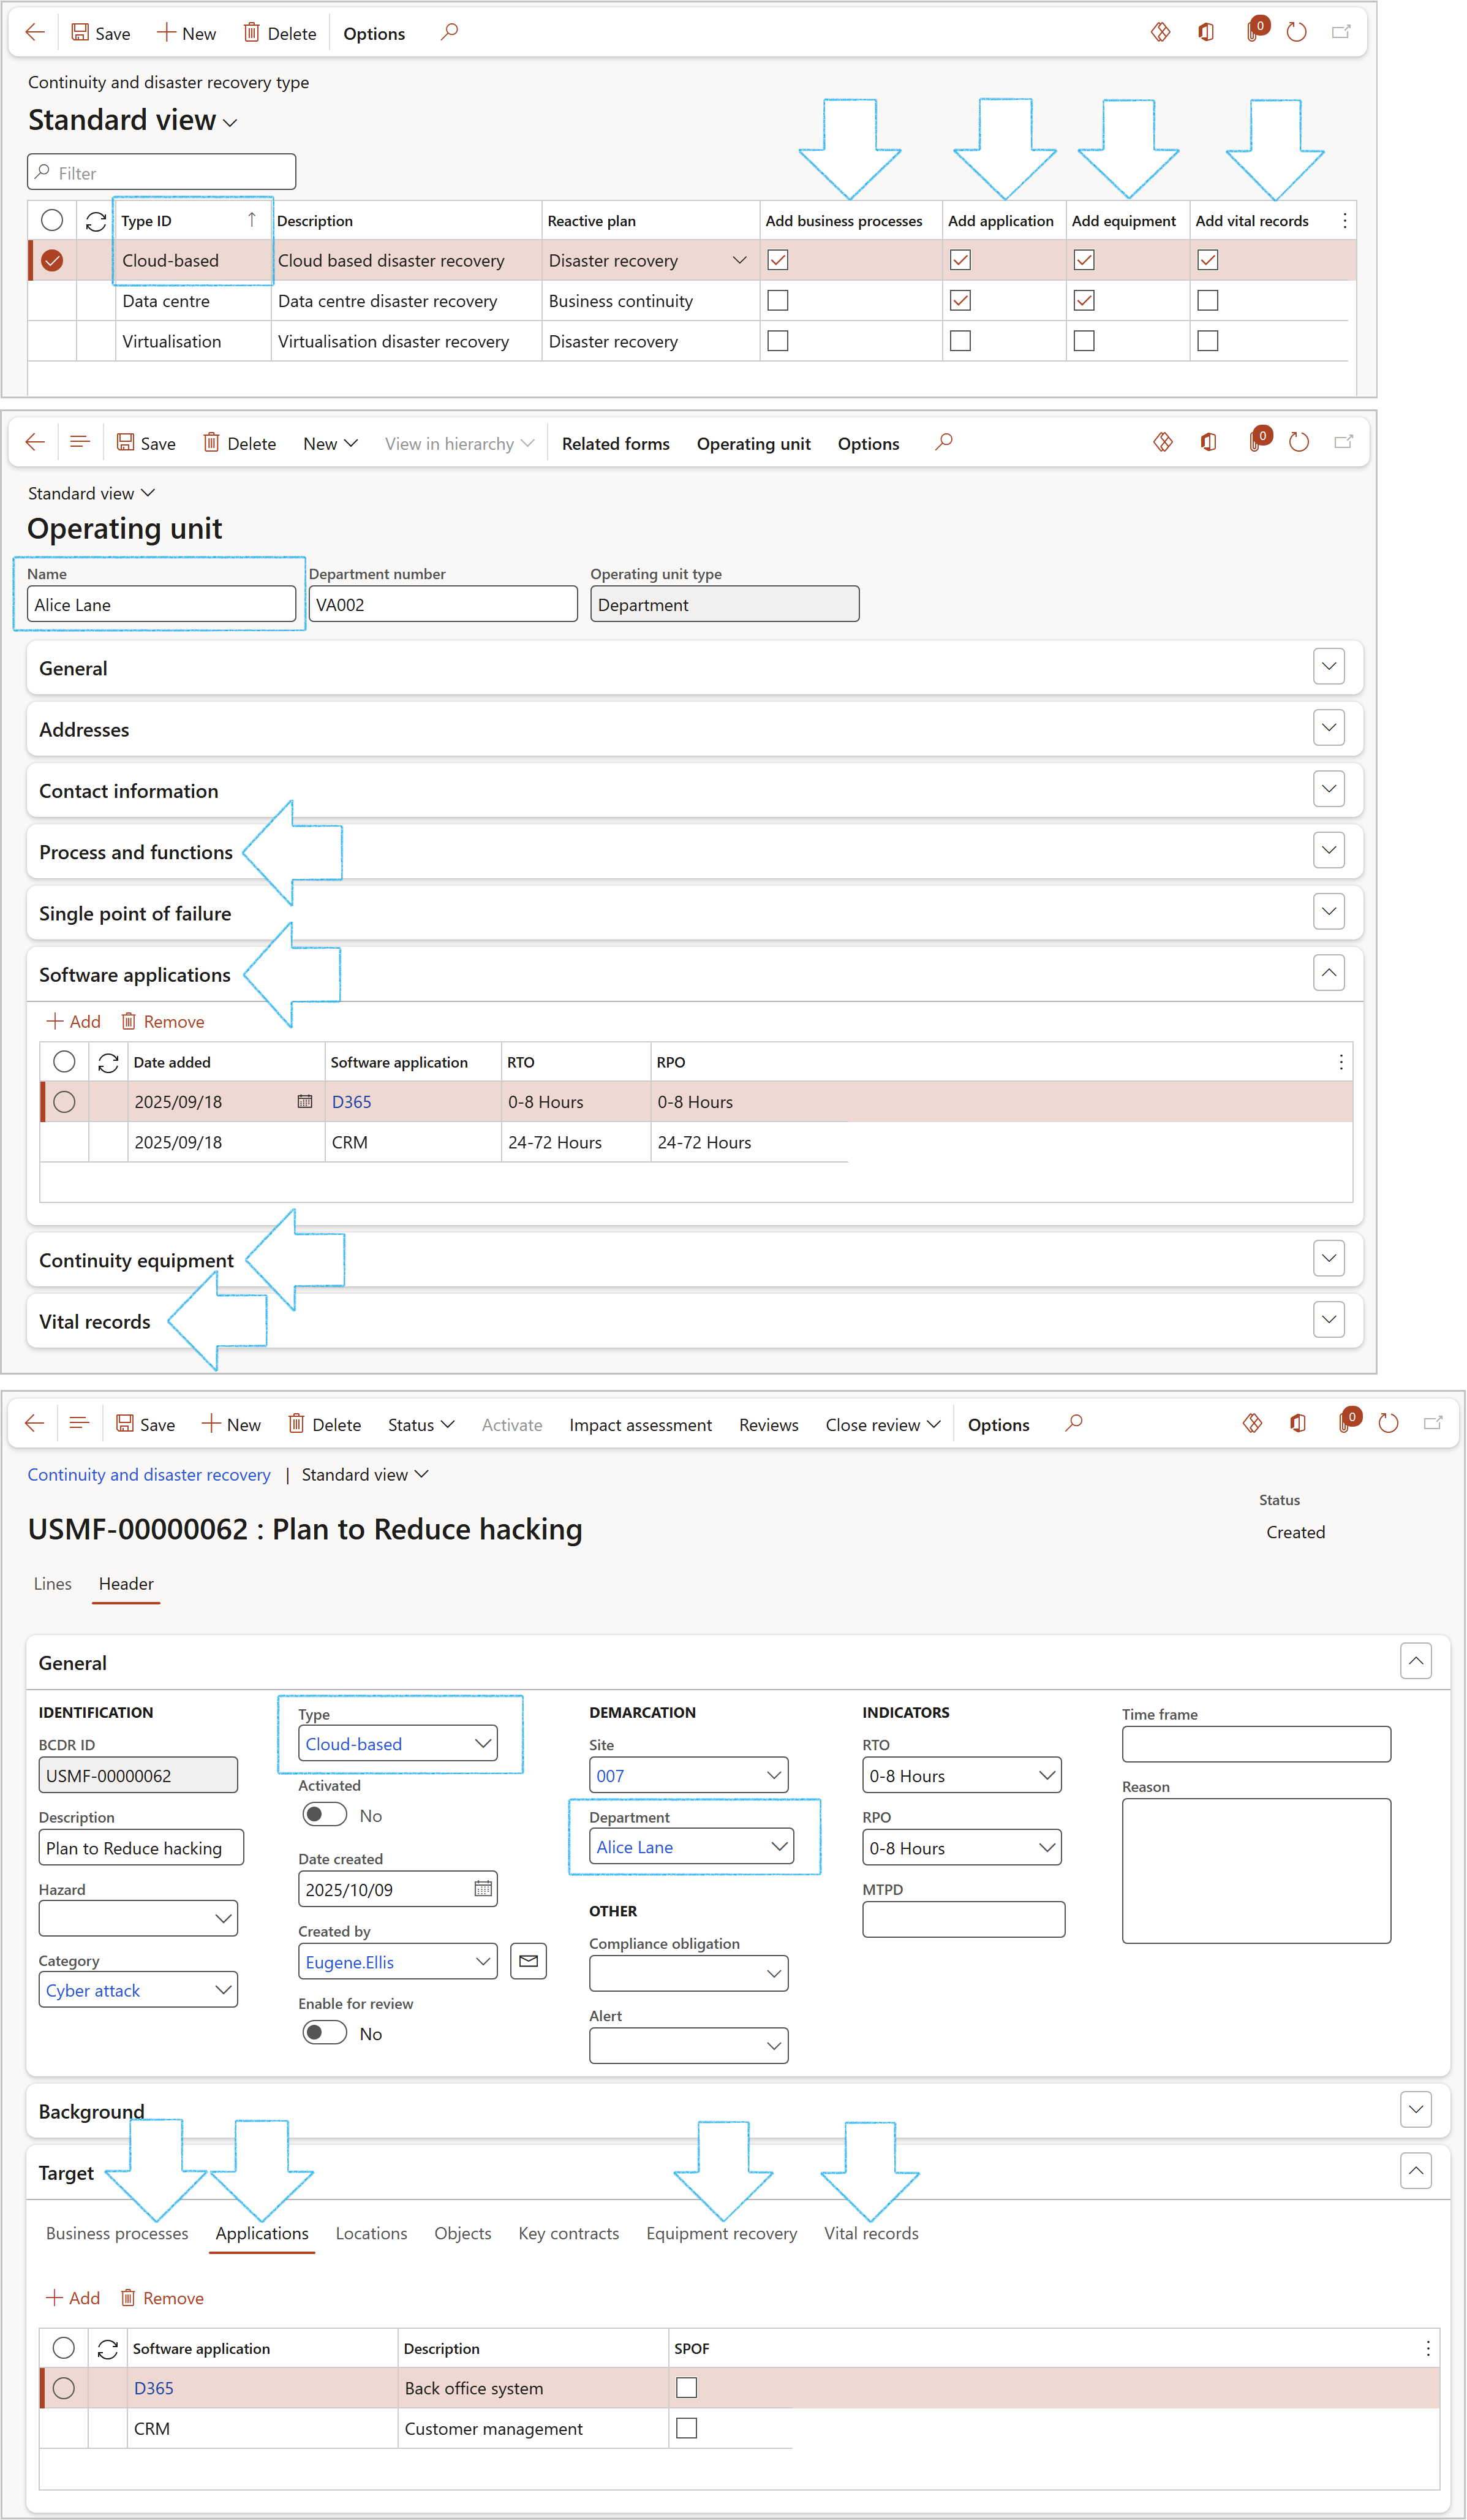
Task: Open D365 link in Software applications grid
Action: pyautogui.click(x=352, y=1101)
